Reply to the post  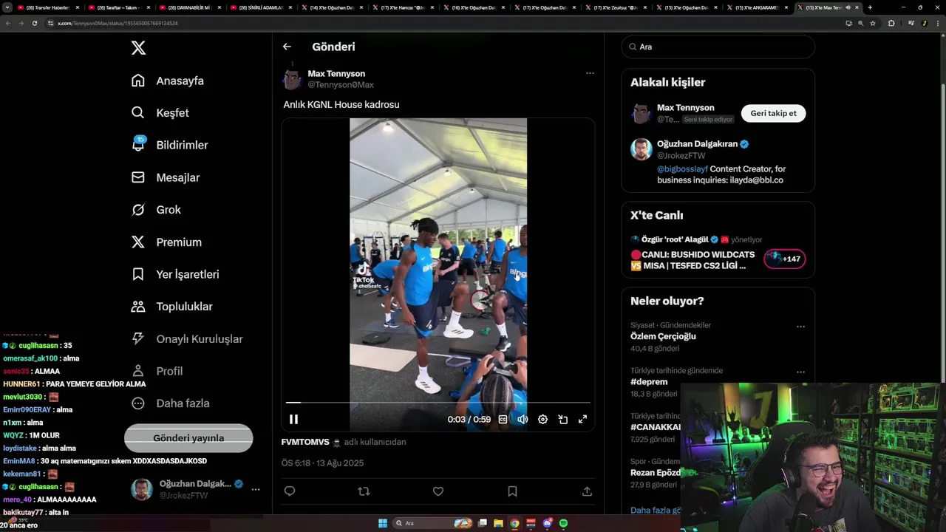point(290,491)
